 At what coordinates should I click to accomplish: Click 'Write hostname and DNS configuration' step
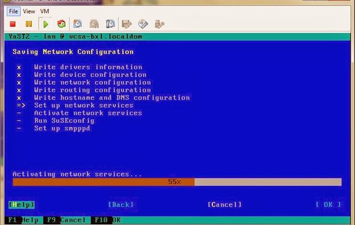coord(112,97)
